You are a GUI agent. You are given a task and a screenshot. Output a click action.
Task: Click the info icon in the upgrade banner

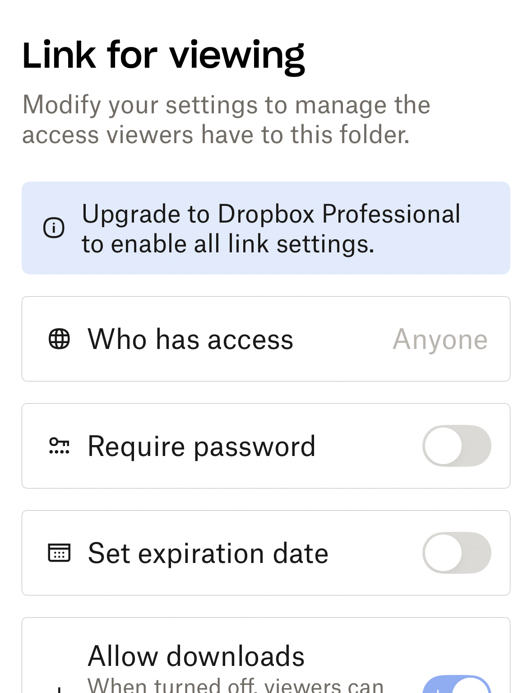[x=54, y=228]
